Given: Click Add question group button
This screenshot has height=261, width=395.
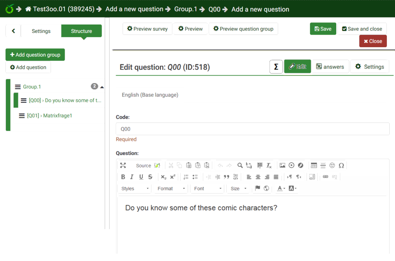Looking at the screenshot, I should 35,55.
